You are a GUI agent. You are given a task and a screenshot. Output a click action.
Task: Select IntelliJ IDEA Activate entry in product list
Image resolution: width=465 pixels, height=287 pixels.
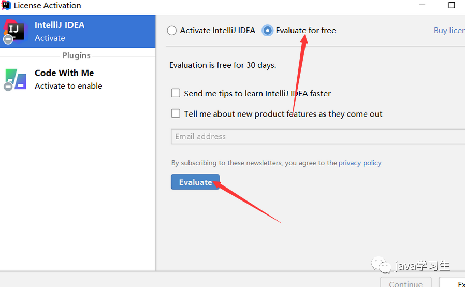pos(78,31)
